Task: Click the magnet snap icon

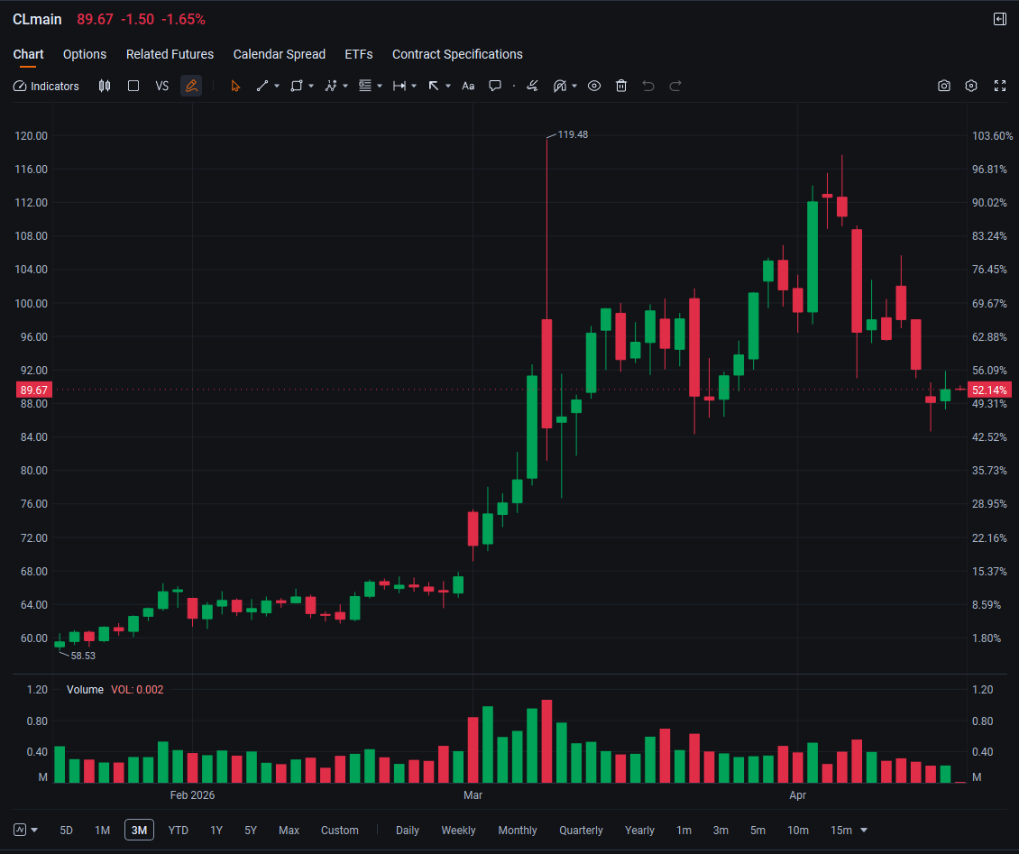Action: point(559,86)
